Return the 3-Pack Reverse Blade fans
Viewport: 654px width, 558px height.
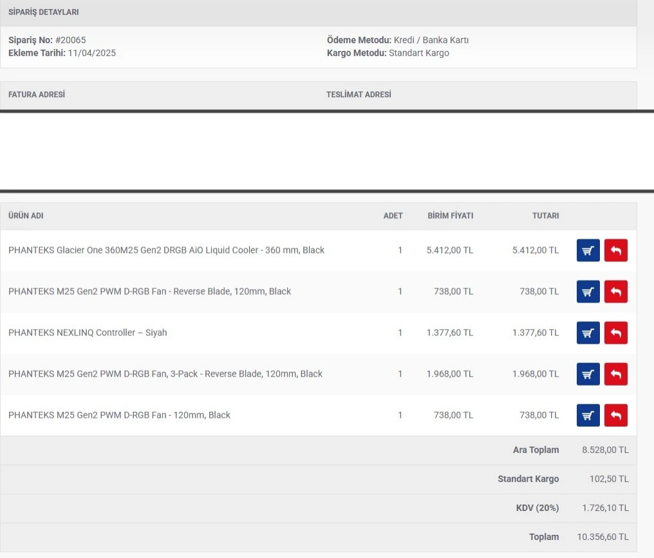click(x=616, y=374)
